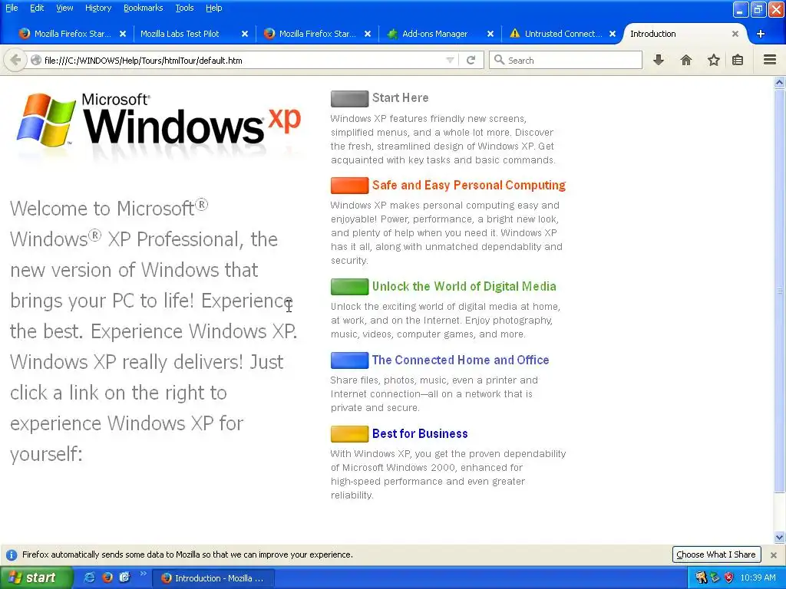Go to the Firefox Home page icon
This screenshot has width=786, height=589.
click(686, 60)
